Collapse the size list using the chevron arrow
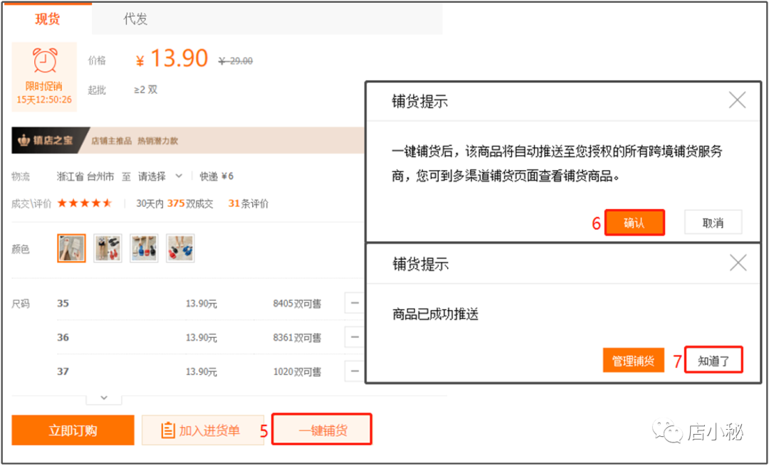 click(x=103, y=397)
